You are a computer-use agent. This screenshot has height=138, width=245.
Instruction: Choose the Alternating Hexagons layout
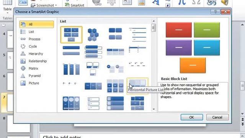click(93, 34)
